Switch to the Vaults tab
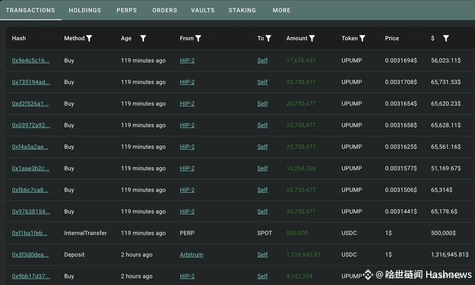The image size is (475, 285). click(x=203, y=10)
